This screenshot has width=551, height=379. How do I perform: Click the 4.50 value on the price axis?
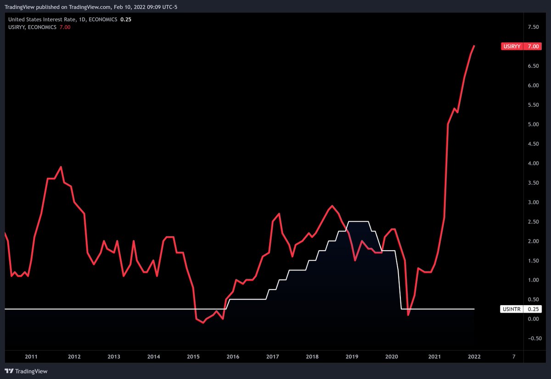point(533,144)
